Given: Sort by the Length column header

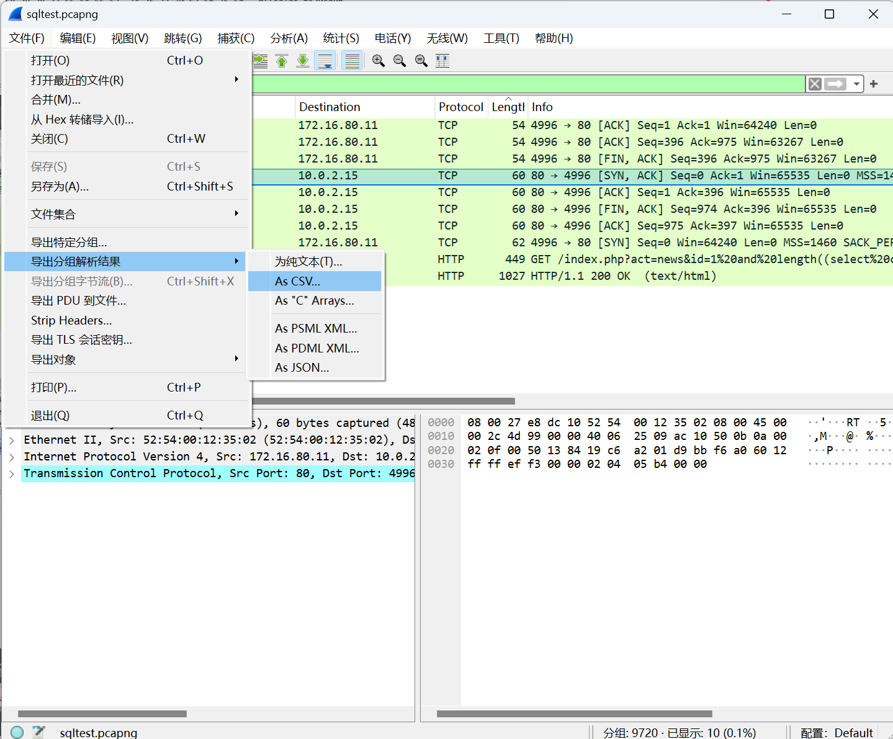Looking at the screenshot, I should click(x=508, y=107).
